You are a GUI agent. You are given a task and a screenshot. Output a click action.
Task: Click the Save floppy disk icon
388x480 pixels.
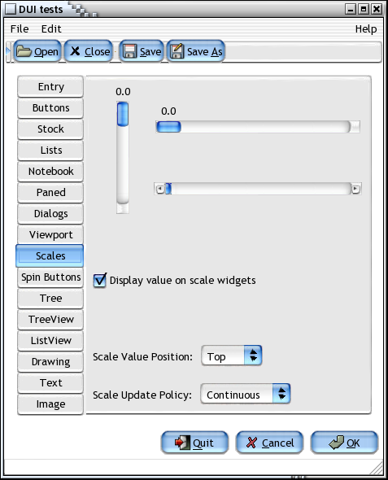(x=130, y=51)
